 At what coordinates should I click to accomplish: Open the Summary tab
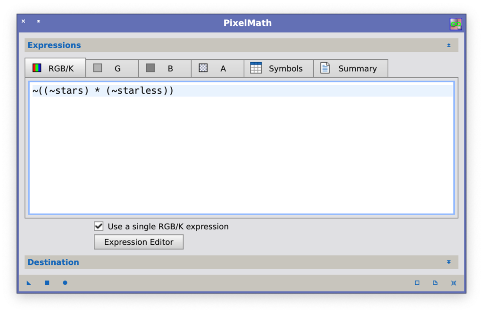point(350,68)
